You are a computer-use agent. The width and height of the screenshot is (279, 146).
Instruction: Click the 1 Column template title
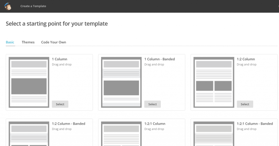(x=60, y=59)
